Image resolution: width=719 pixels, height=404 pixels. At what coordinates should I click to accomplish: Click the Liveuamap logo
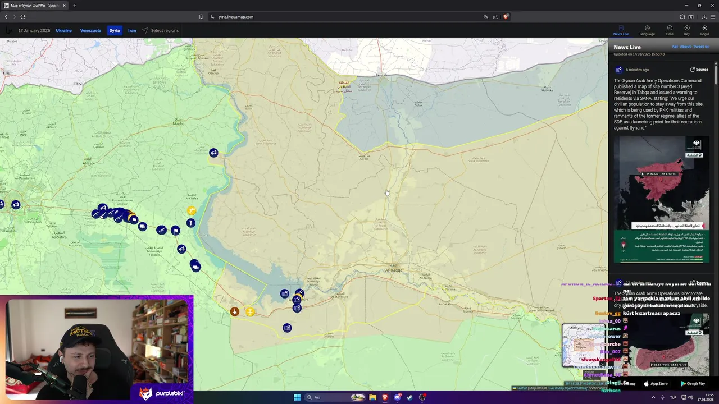[x=8, y=30]
